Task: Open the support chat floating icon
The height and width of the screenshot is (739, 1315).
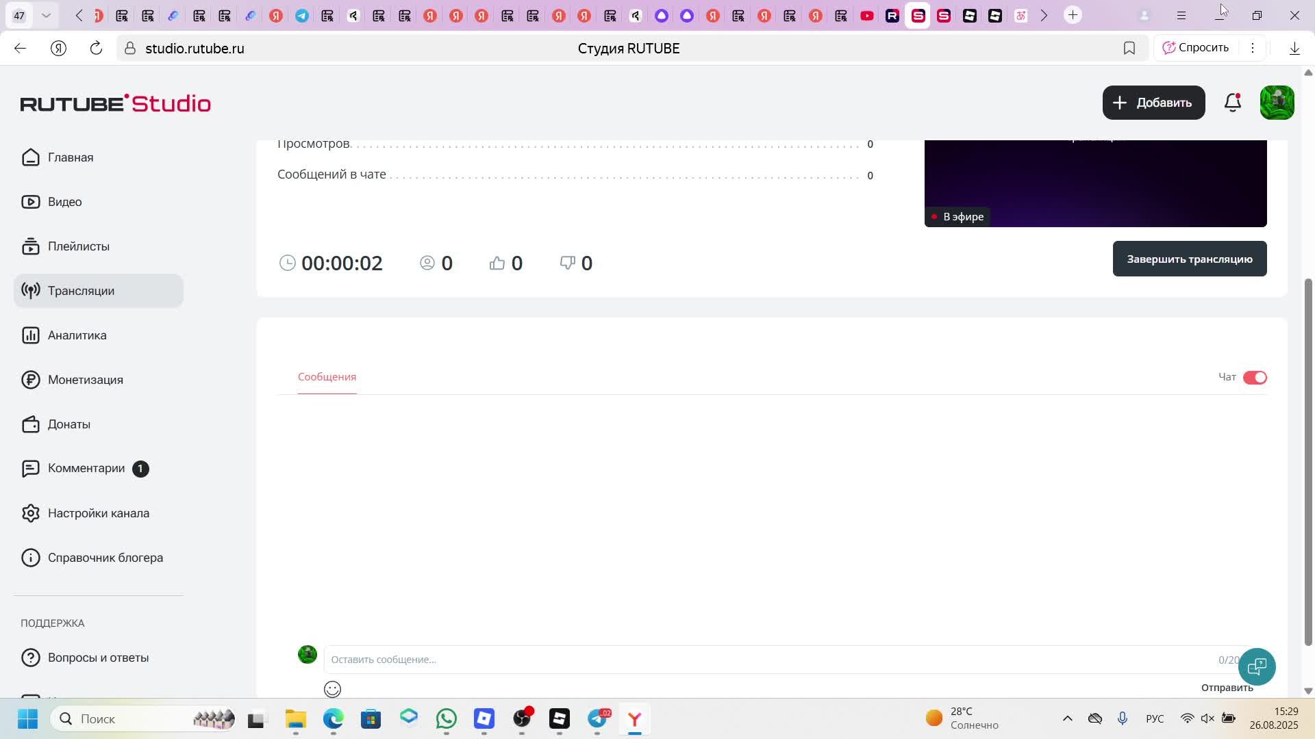Action: click(x=1257, y=666)
